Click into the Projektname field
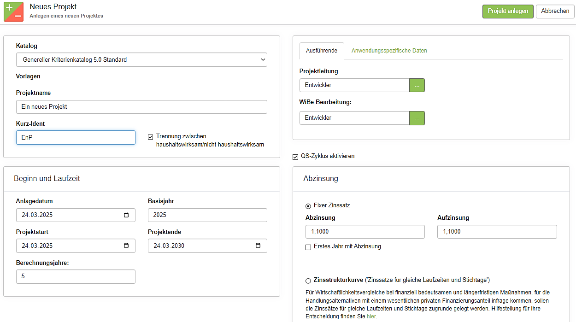The width and height of the screenshot is (576, 322). coord(141,107)
